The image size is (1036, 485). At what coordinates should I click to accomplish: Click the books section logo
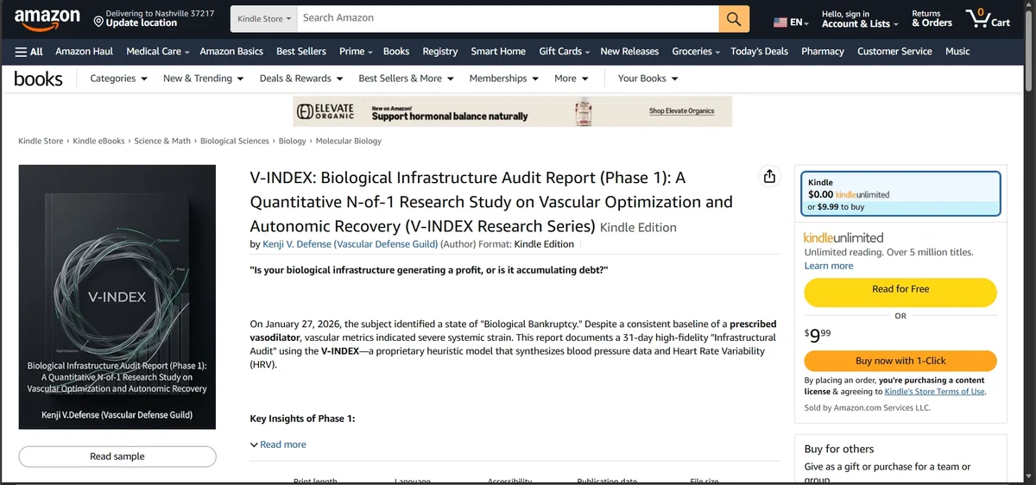click(38, 79)
